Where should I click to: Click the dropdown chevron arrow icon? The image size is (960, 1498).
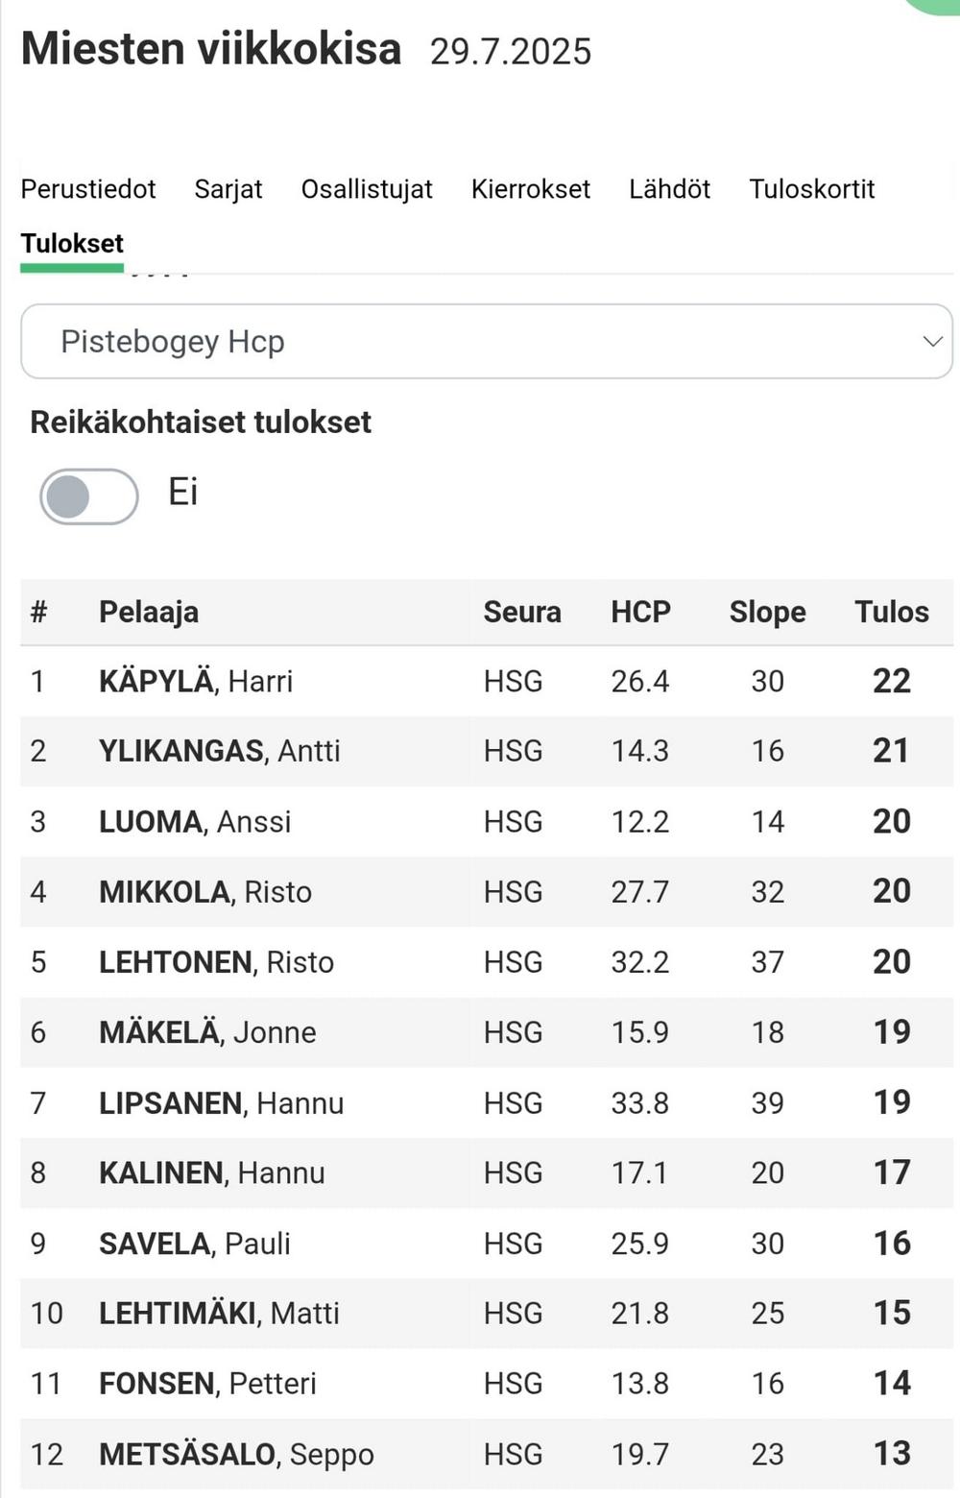tap(931, 342)
